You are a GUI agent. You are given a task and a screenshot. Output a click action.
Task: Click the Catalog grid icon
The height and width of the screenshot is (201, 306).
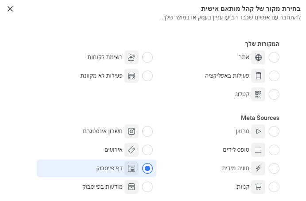259,94
